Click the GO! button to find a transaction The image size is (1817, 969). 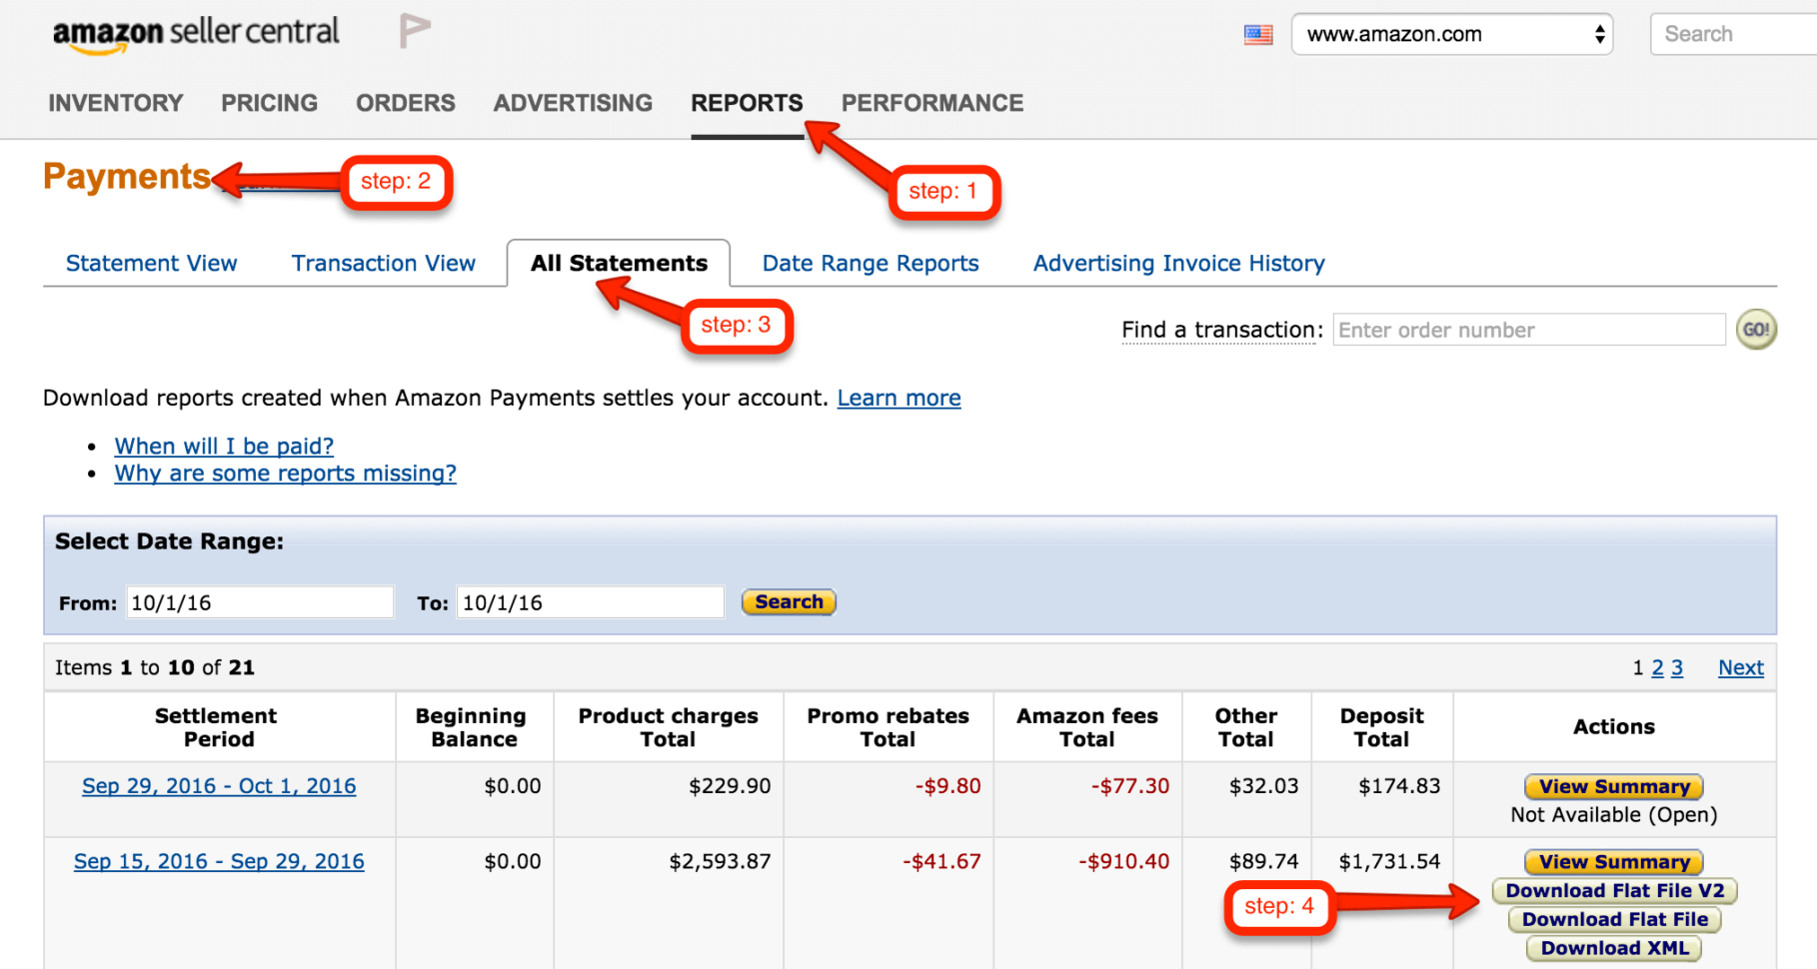[1756, 330]
